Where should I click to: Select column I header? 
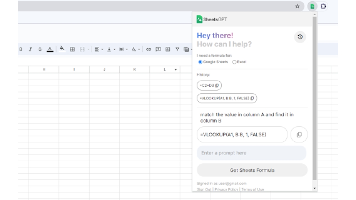point(74,69)
